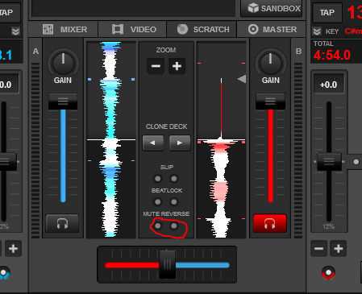Screen dimensions: 362x294
Task: Clone deck to the left arrow
Action: [153, 143]
